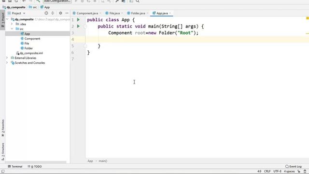Place cursor on empty line 4

(197, 40)
